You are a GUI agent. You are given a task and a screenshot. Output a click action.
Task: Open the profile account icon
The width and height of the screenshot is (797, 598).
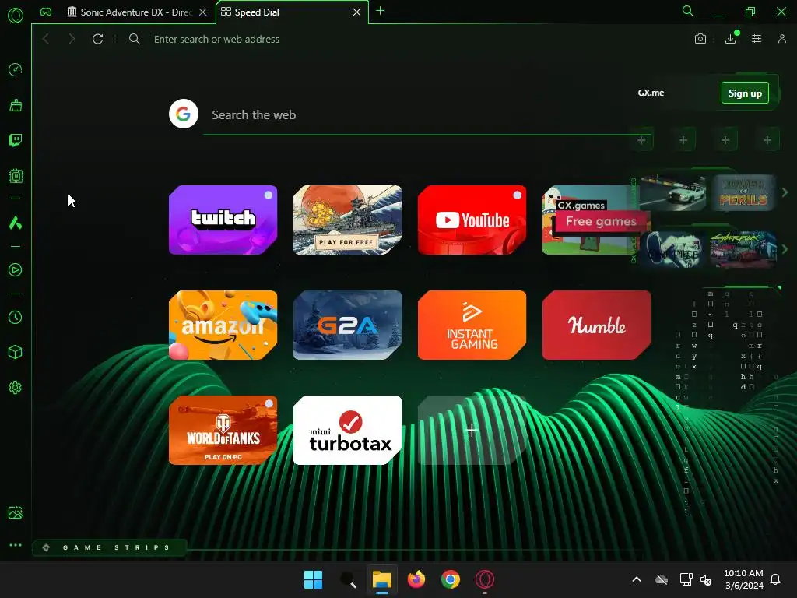[x=781, y=39]
